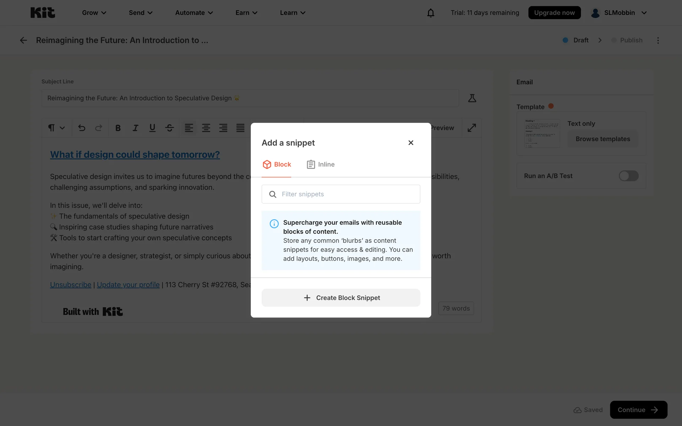The height and width of the screenshot is (426, 682).
Task: Open the Automate dropdown
Action: [194, 13]
